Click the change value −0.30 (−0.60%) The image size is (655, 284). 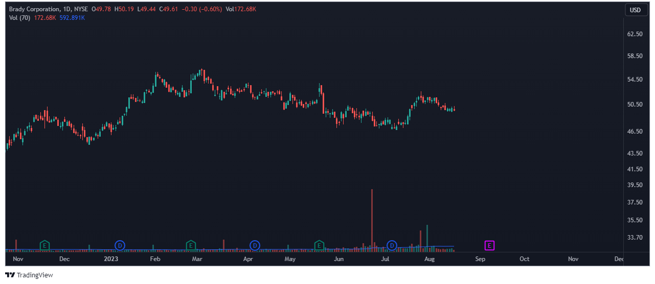coord(202,10)
